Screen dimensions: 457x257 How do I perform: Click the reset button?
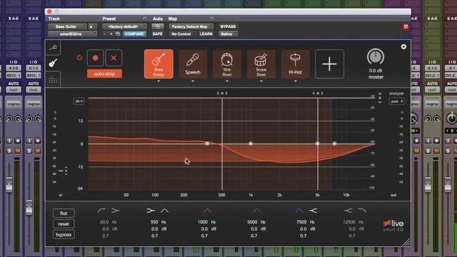coord(64,224)
